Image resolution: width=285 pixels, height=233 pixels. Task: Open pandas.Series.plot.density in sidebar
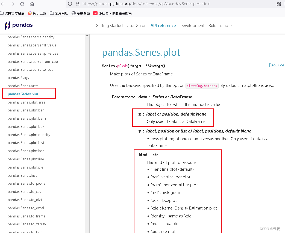29,135
